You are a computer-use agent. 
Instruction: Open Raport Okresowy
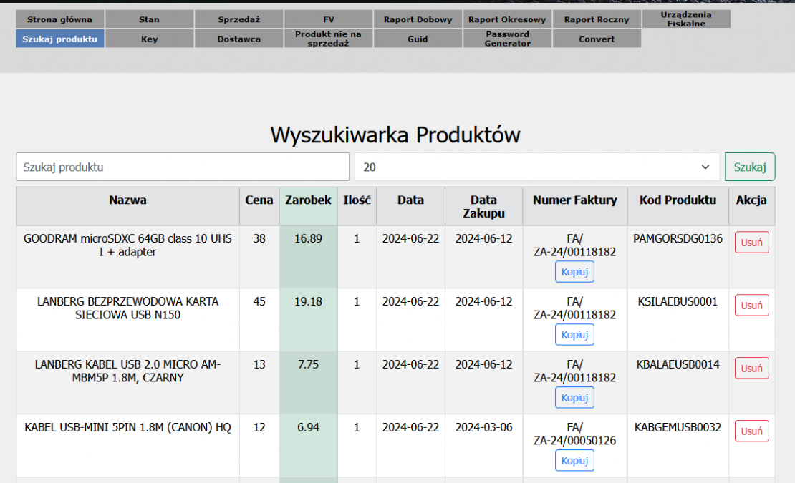pyautogui.click(x=507, y=19)
